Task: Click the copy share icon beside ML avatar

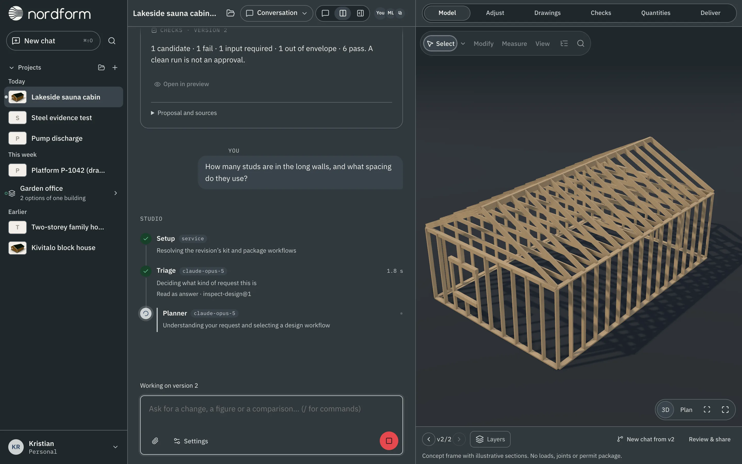Action: point(400,13)
